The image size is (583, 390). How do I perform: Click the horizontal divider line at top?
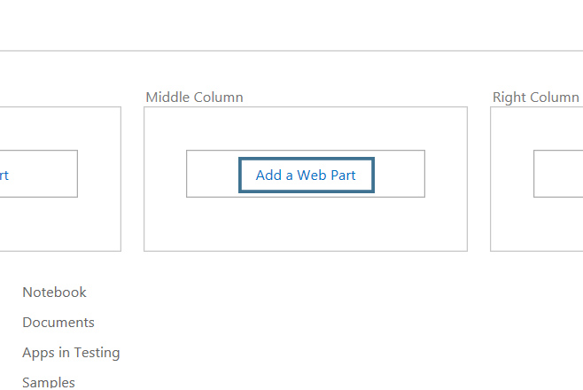pyautogui.click(x=291, y=51)
